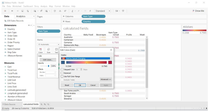Click the Duplicate sheet toolbar icon
Screen dimensions: 209x111
click(x=41, y=11)
